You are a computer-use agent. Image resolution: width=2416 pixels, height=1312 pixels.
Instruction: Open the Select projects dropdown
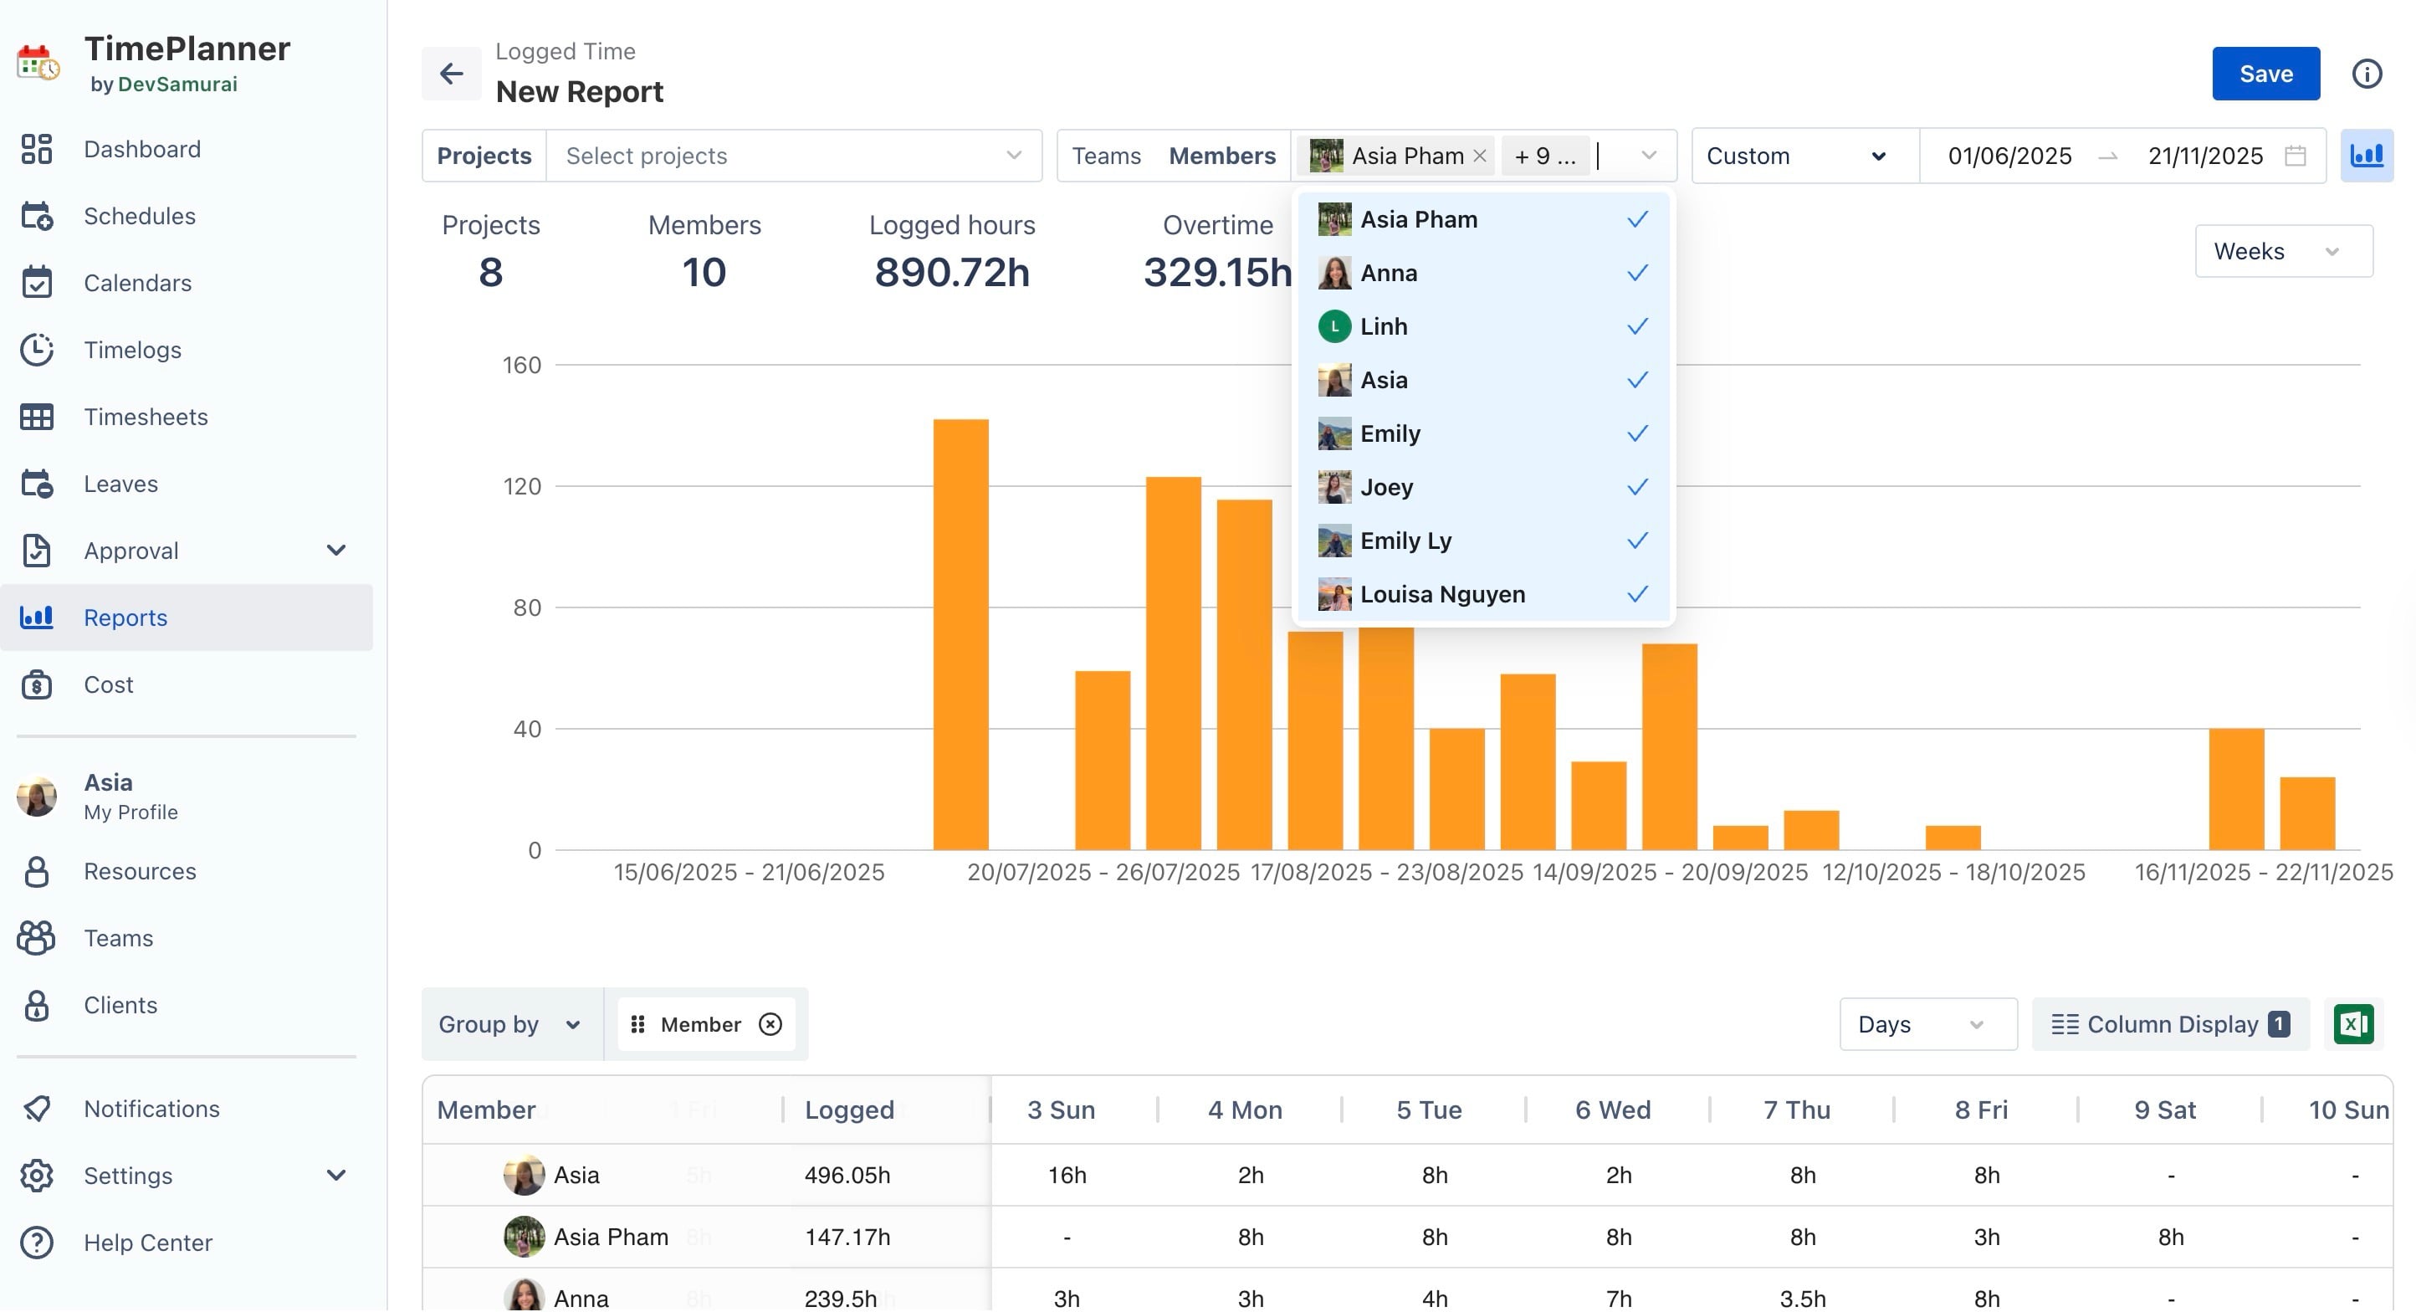[793, 156]
